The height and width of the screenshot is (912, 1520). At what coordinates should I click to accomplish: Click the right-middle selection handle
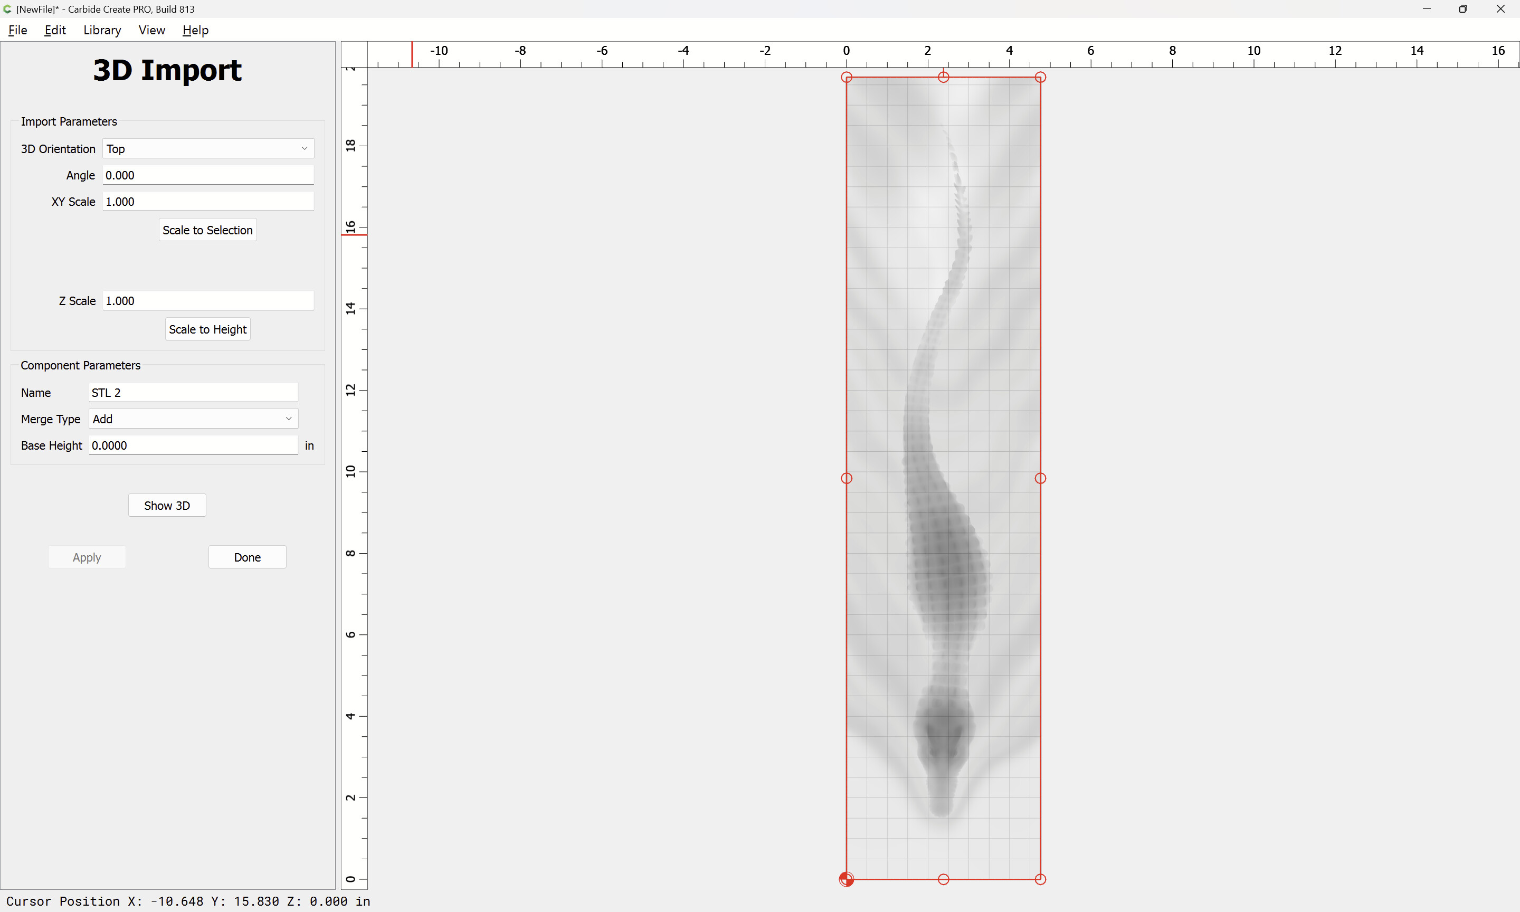[1040, 479]
